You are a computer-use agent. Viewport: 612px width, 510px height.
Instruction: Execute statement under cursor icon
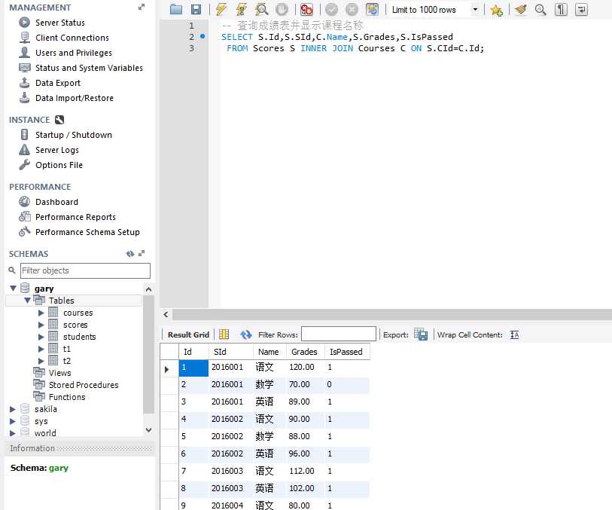click(241, 9)
